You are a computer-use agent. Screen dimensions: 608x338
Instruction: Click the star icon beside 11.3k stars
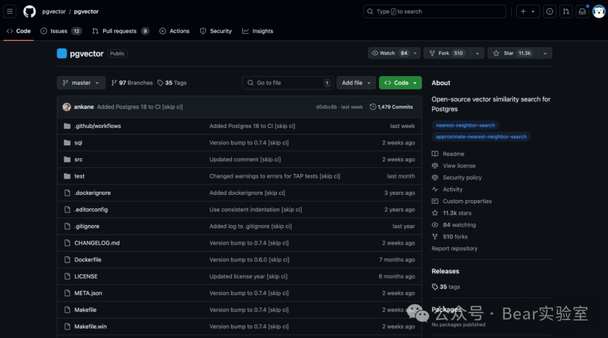(435, 212)
